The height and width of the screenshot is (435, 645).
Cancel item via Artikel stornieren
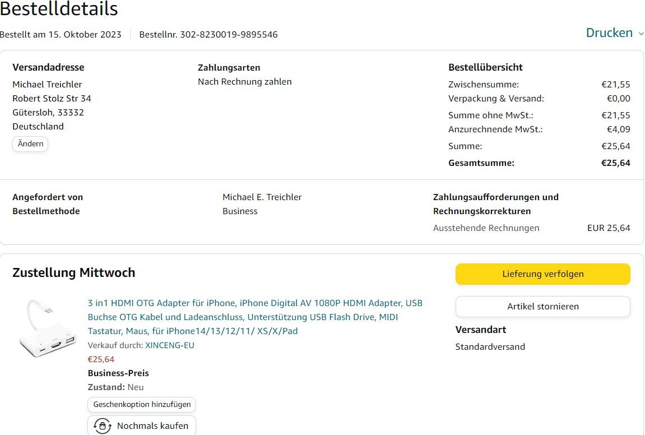tap(542, 307)
